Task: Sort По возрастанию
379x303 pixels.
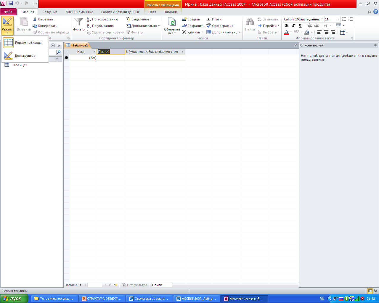Action: 102,19
